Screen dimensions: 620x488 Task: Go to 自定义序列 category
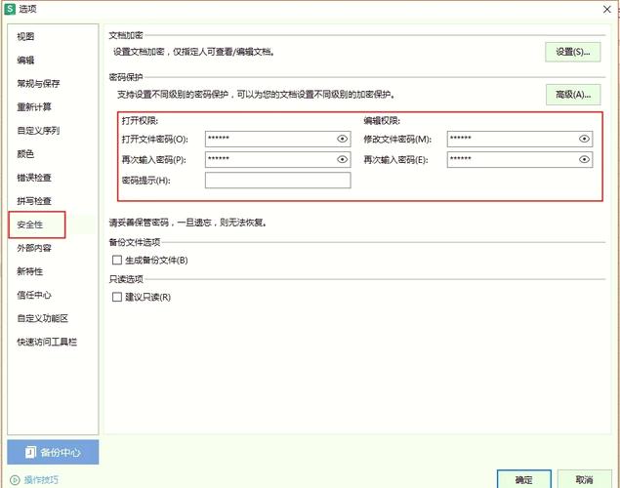38,131
